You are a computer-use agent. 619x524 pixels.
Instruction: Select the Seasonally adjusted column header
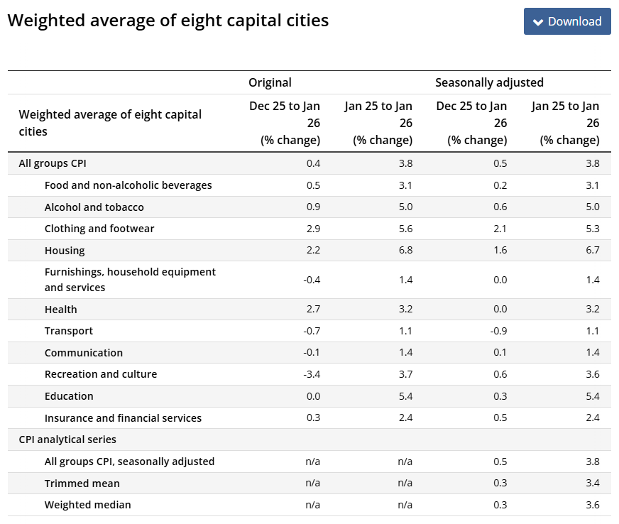489,82
